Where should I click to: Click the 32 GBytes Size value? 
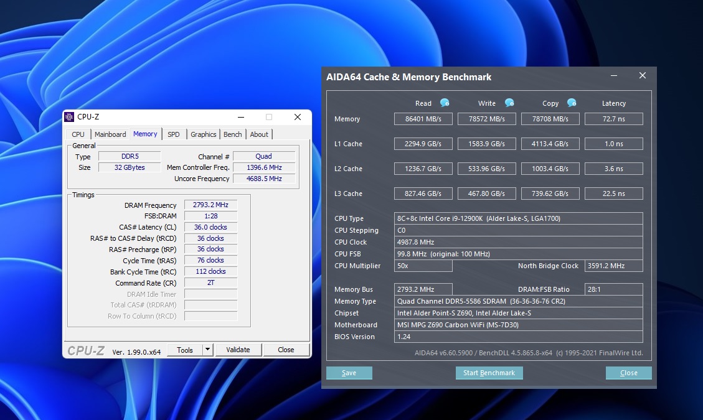coord(130,167)
